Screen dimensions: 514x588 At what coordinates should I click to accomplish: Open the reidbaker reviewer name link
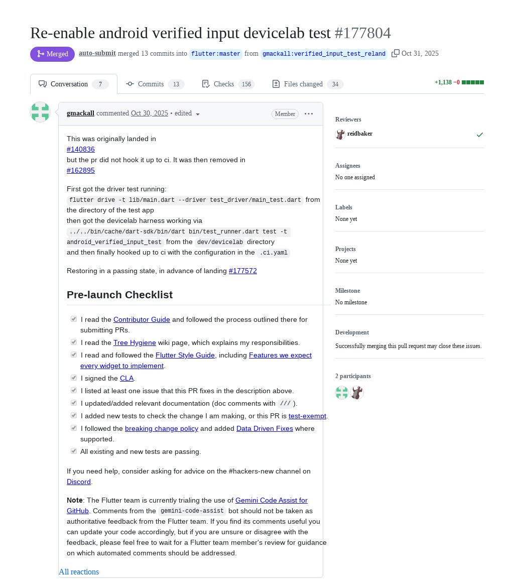tap(360, 134)
